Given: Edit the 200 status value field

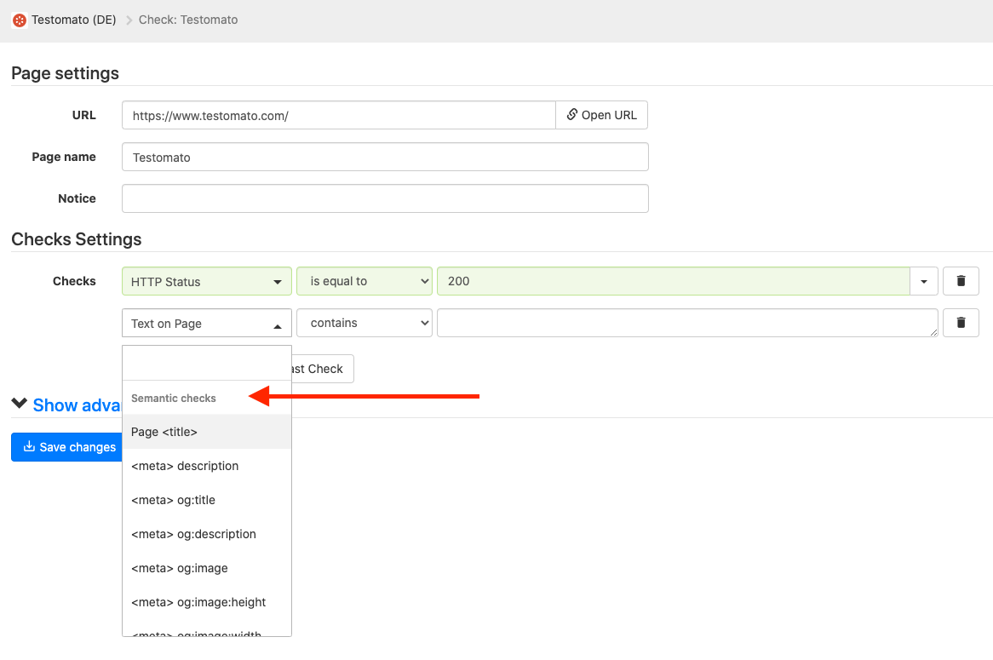Looking at the screenshot, I should tap(673, 281).
